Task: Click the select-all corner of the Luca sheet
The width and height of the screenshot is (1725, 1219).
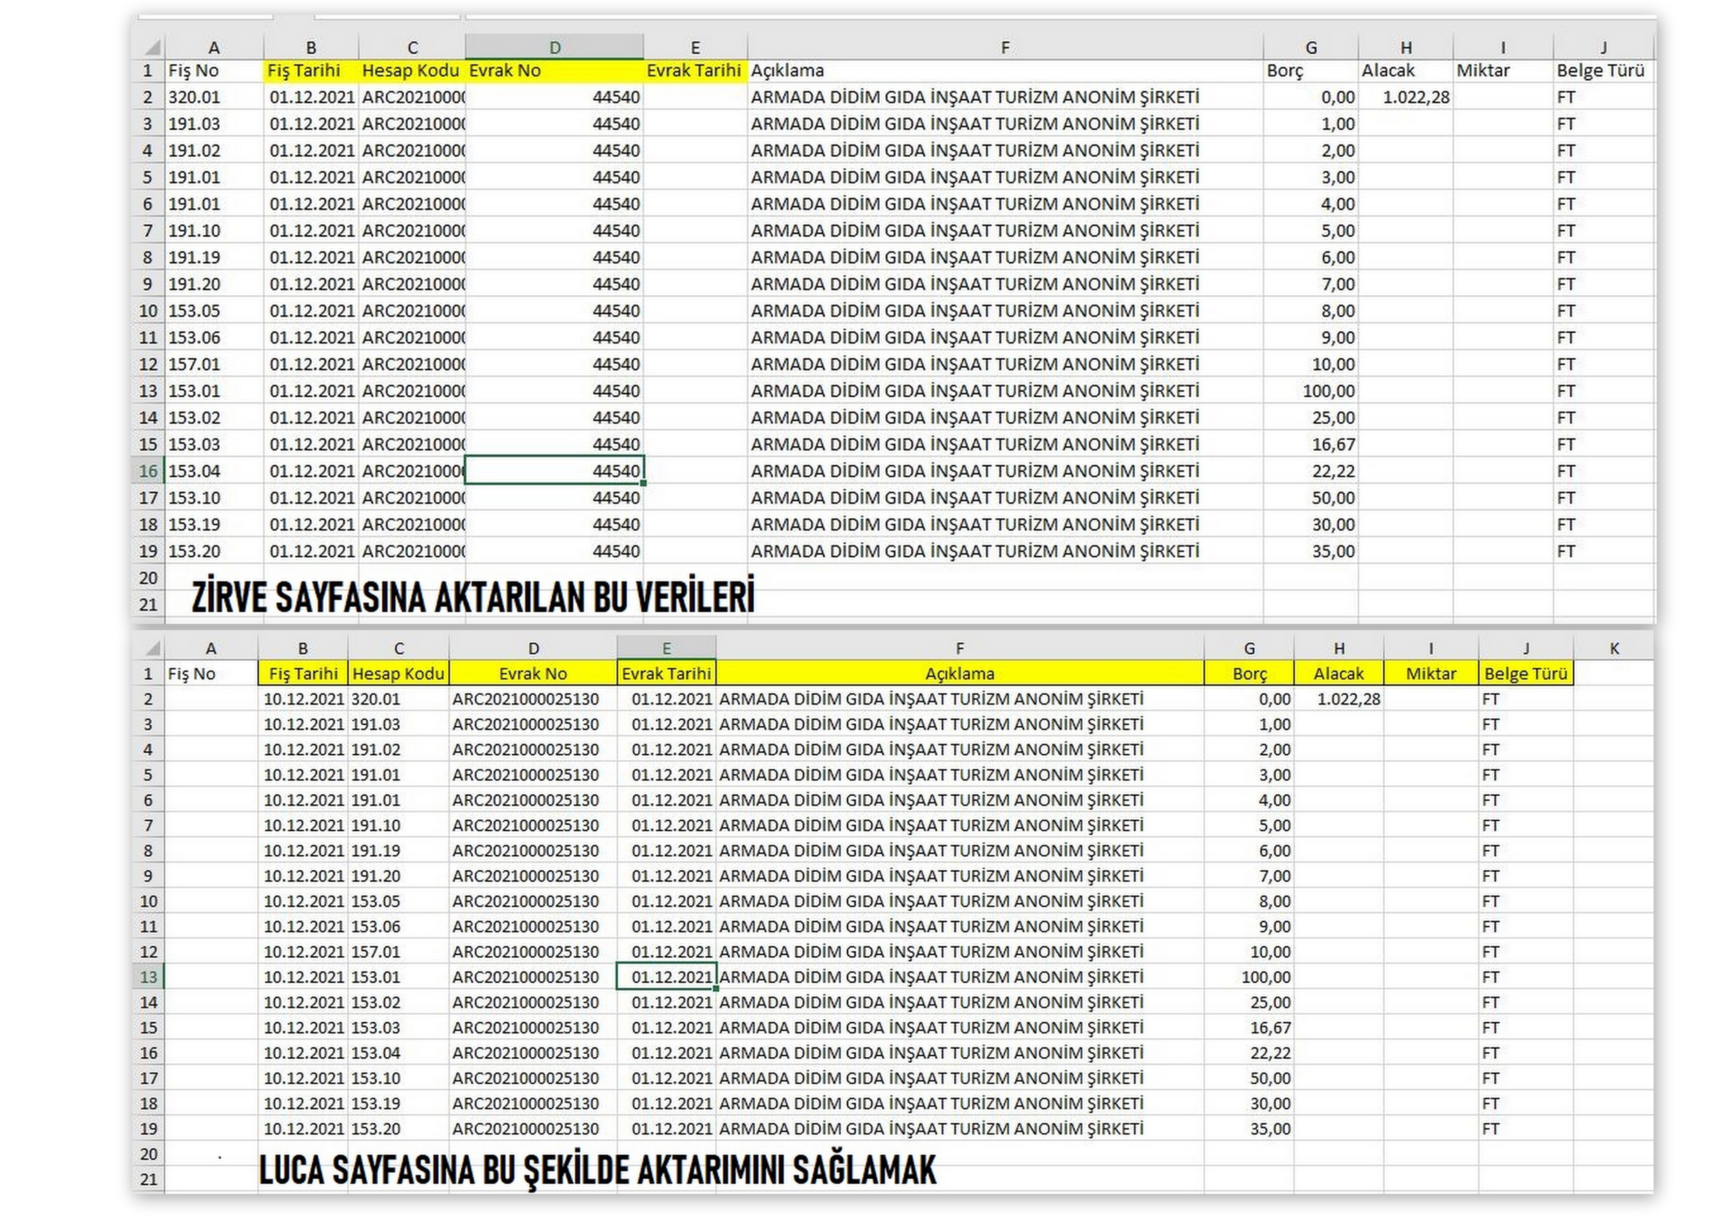Action: (149, 648)
